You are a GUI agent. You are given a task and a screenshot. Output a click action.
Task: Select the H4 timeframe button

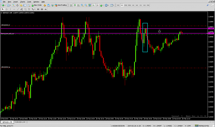coord(137,5)
